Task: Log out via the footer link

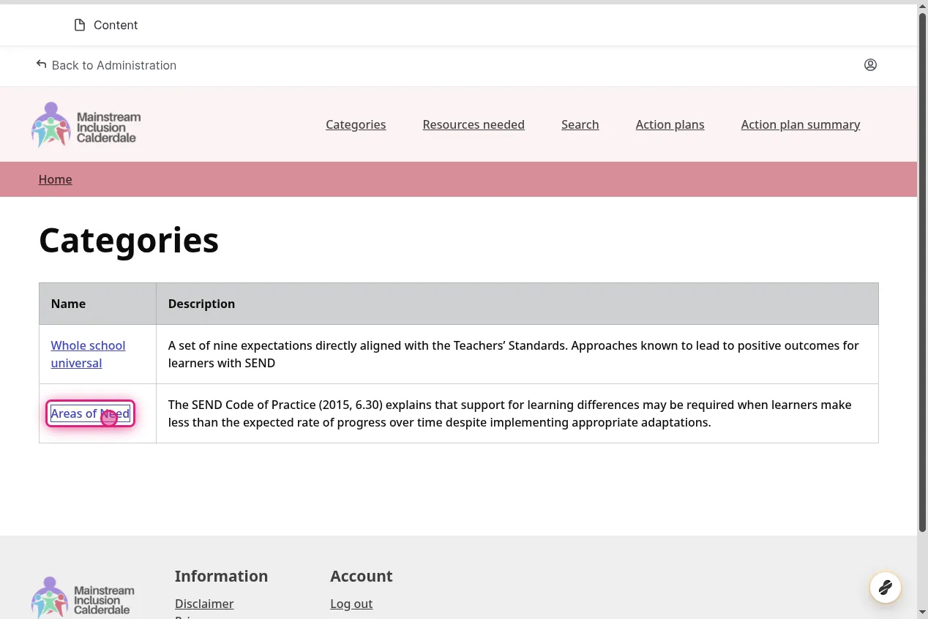Action: point(351,604)
